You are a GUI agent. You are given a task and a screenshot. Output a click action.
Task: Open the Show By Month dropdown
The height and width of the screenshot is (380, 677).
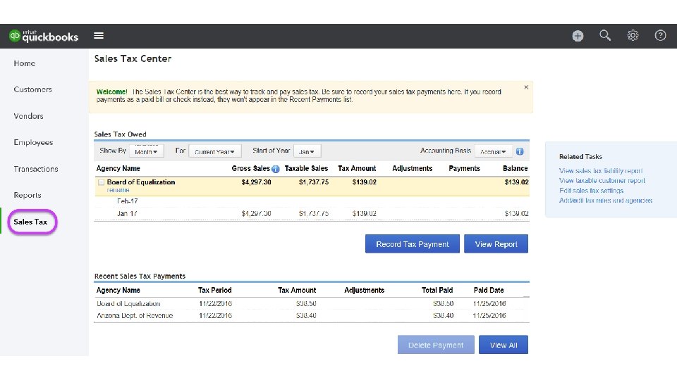[146, 151]
